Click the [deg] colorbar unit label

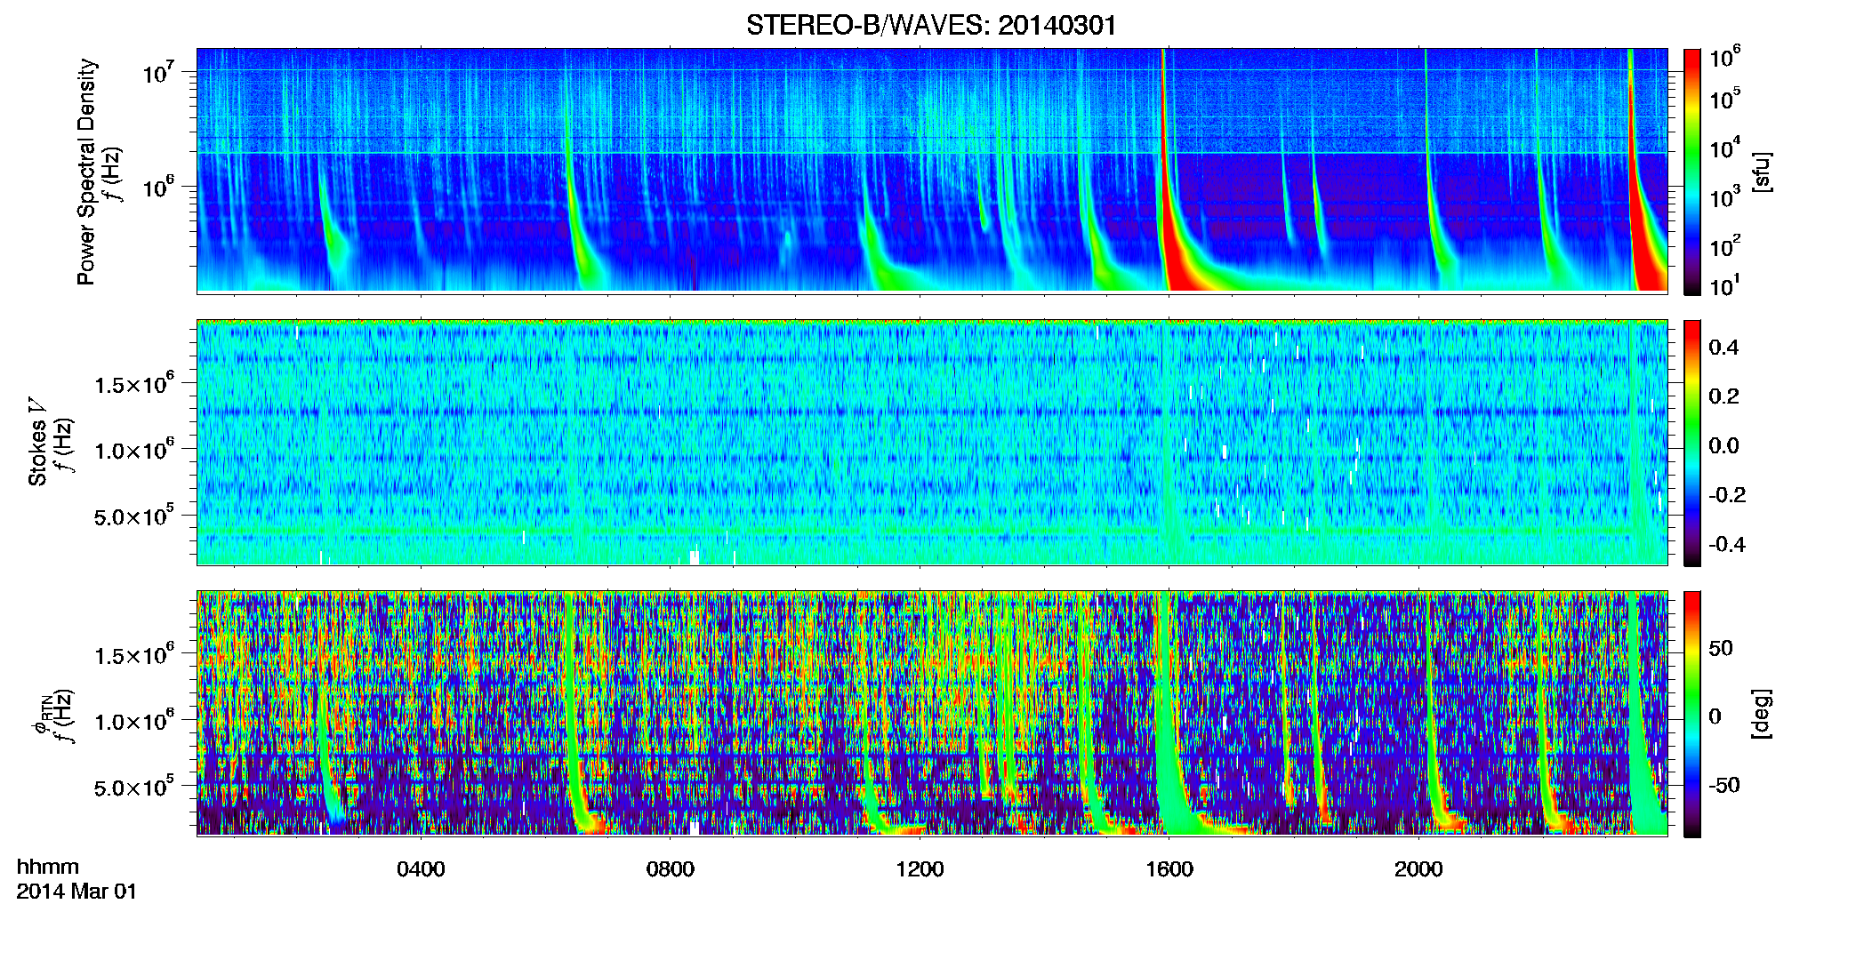[x=1762, y=714]
